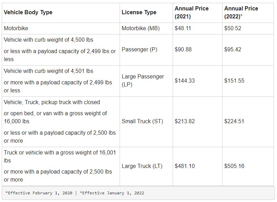The width and height of the screenshot is (277, 202).
Task: Click the $224.51 price value
Action: click(234, 121)
